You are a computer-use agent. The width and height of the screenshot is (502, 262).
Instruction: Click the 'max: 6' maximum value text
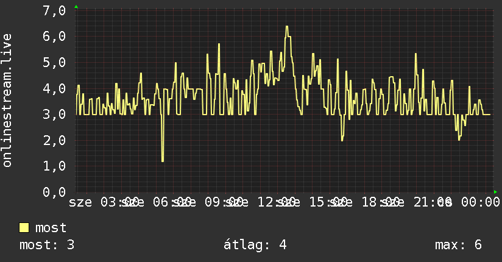point(458,245)
